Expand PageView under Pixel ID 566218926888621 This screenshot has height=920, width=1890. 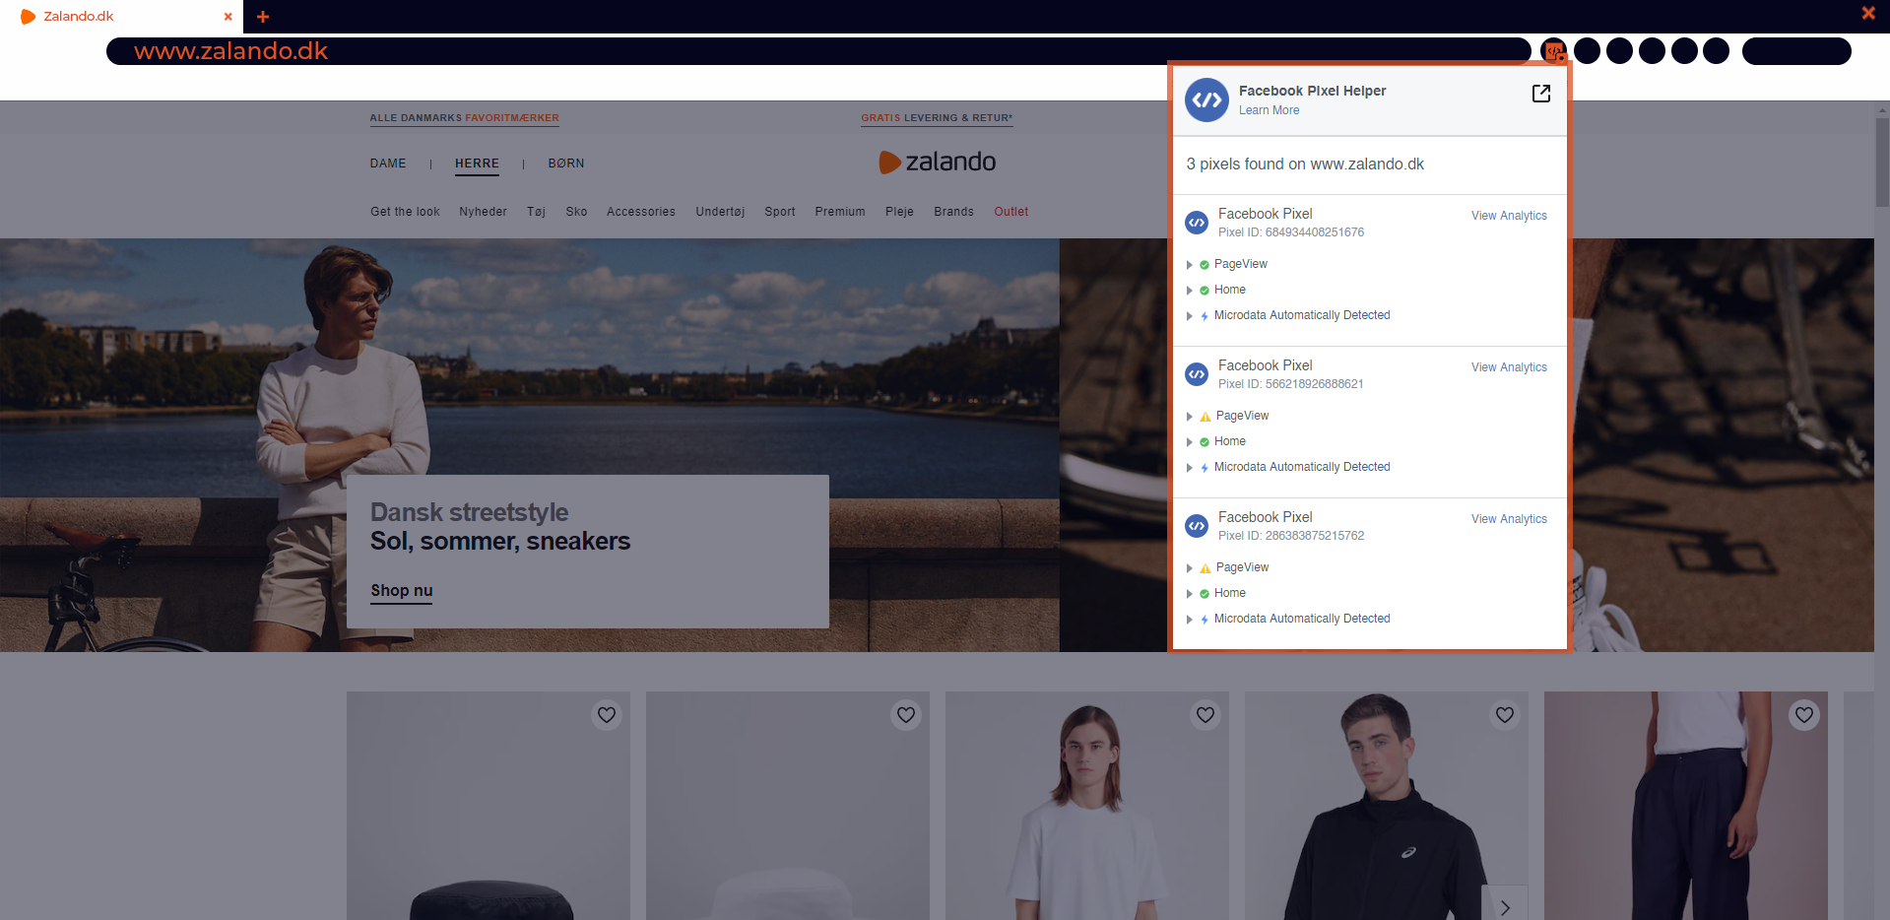1190,417
